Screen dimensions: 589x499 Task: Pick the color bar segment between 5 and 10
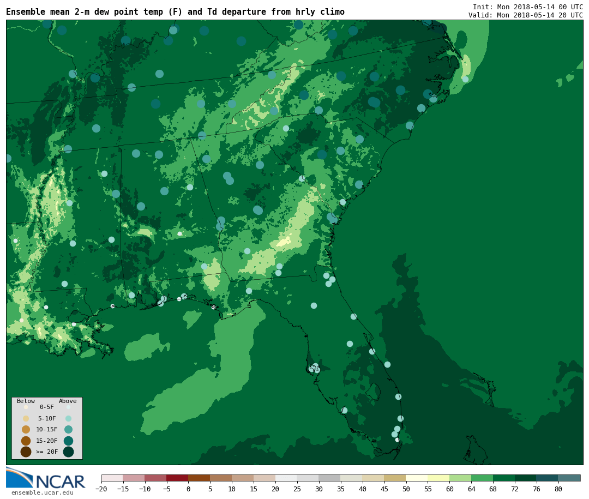click(221, 478)
